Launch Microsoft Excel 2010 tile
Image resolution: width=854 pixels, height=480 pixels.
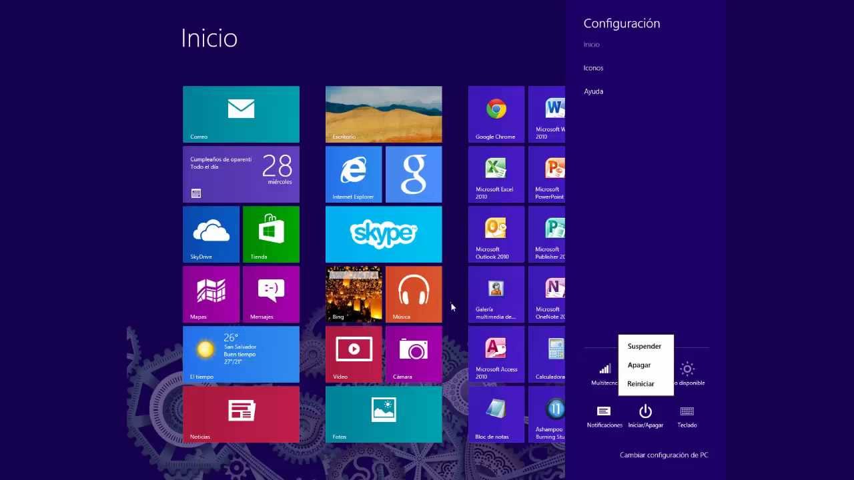pos(496,174)
